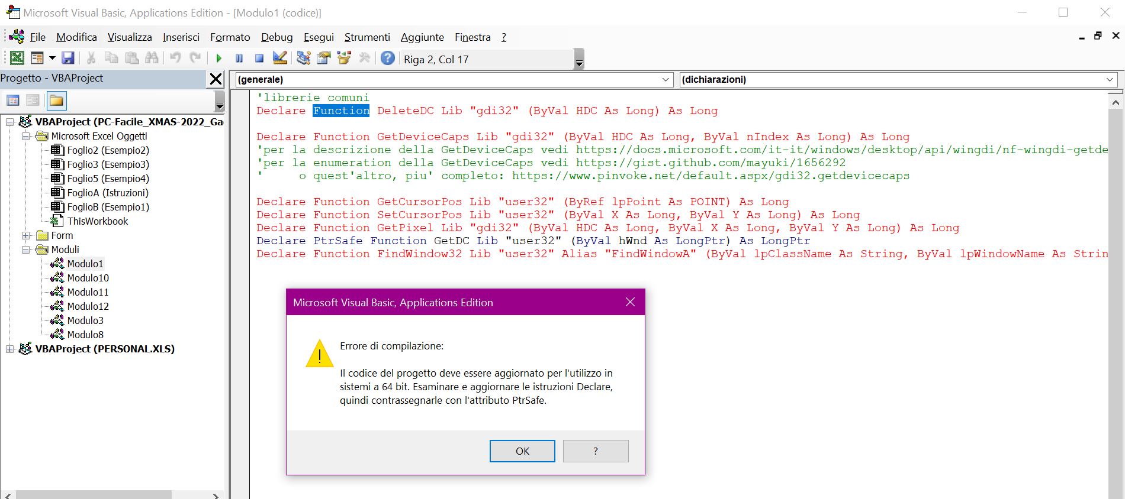The width and height of the screenshot is (1125, 499).
Task: Click View Code icon in Project panel
Action: (x=13, y=101)
